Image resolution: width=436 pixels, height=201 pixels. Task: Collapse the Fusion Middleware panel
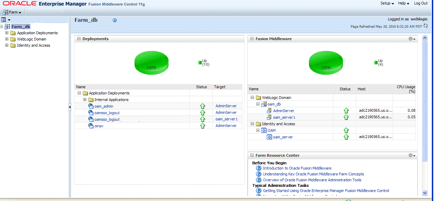[252, 39]
